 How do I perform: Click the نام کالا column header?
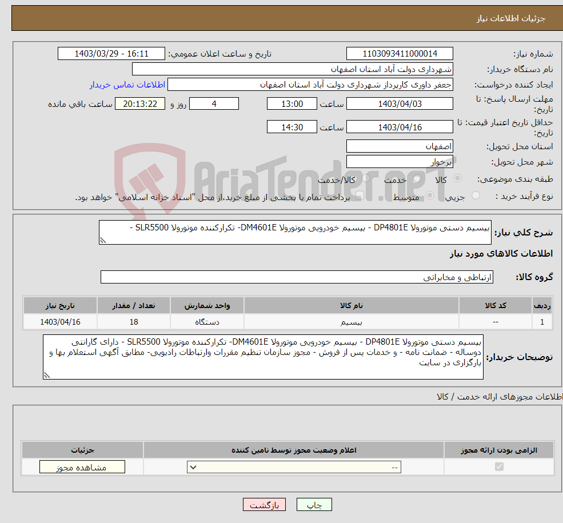pyautogui.click(x=352, y=305)
